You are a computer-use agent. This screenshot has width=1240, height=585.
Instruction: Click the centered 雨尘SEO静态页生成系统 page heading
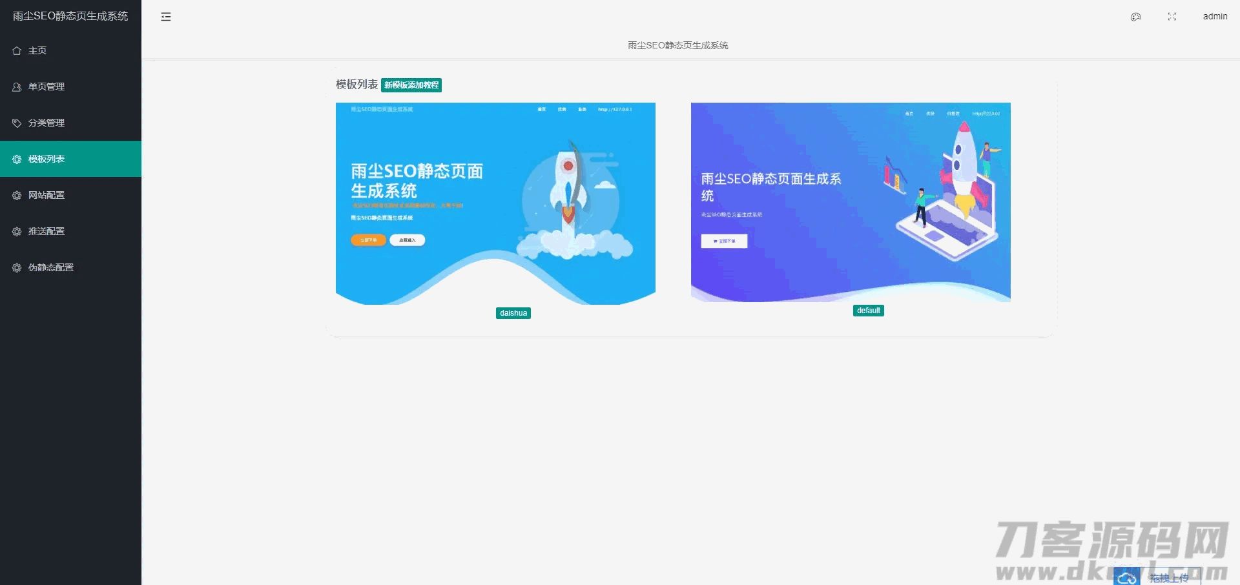coord(677,45)
